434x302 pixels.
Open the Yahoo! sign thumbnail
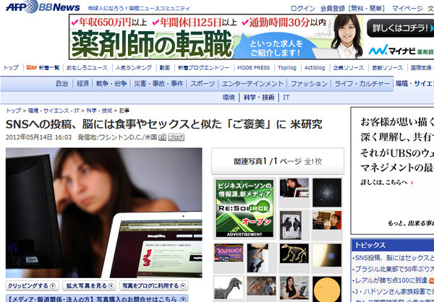click(x=229, y=252)
